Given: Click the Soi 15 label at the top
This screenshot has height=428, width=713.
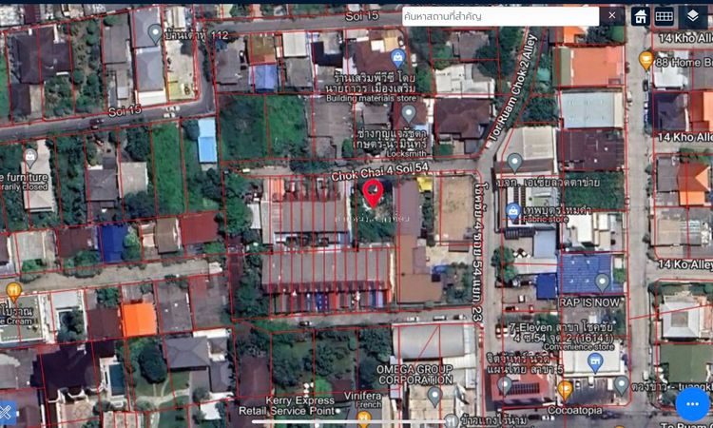Looking at the screenshot, I should 362,16.
